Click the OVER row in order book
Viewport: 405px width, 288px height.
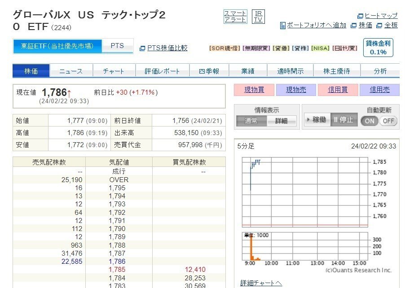click(x=119, y=179)
